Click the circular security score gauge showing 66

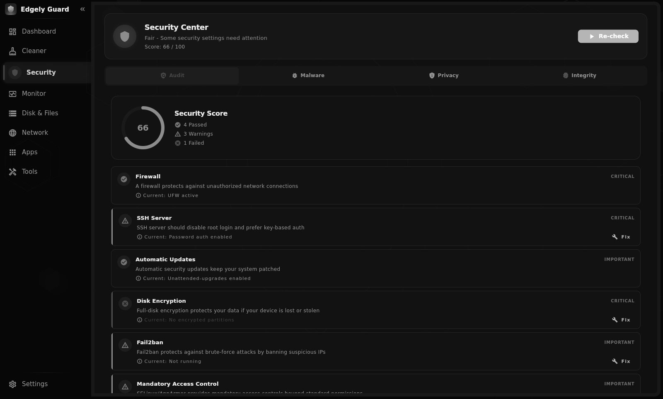point(143,128)
